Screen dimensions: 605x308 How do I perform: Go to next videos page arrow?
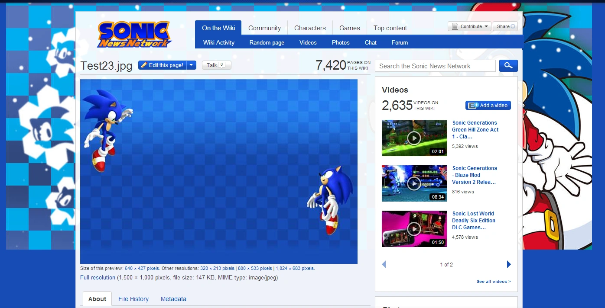pos(509,264)
